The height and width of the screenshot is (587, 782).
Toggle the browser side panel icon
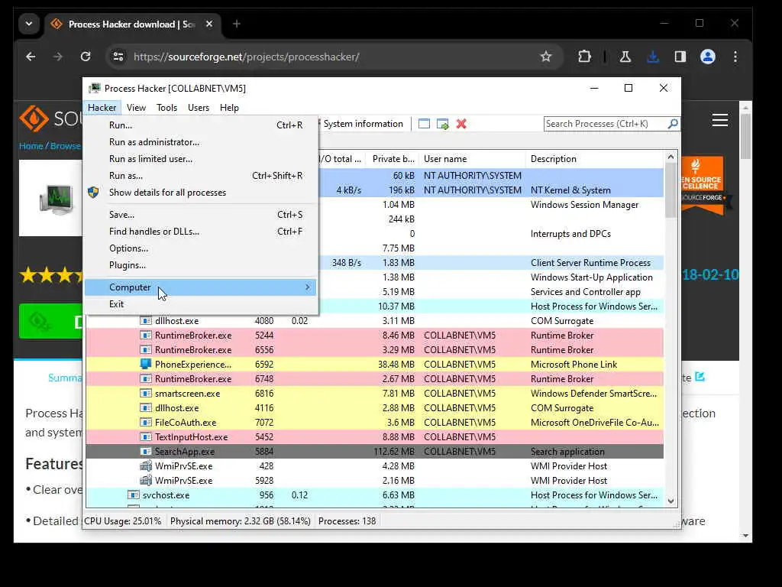[x=680, y=57]
